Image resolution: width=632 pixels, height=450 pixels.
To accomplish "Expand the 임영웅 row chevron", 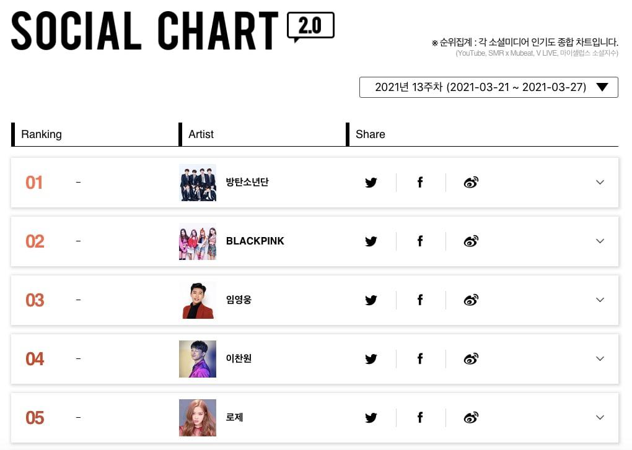I will pyautogui.click(x=600, y=300).
